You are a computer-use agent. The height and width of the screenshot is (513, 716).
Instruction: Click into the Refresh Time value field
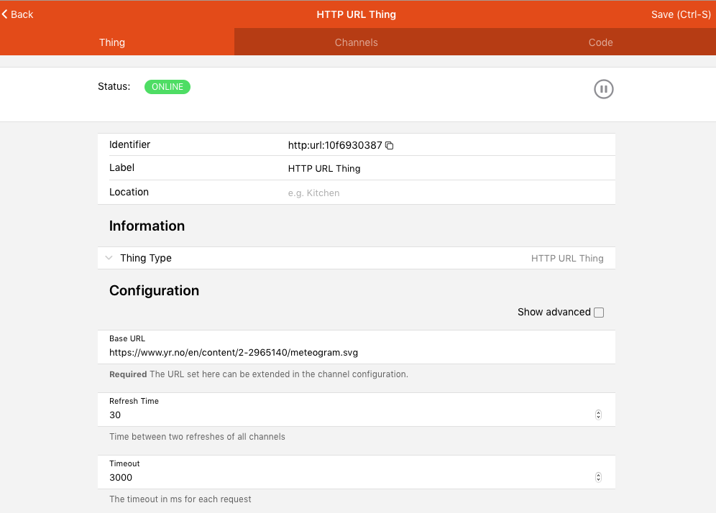(345, 415)
